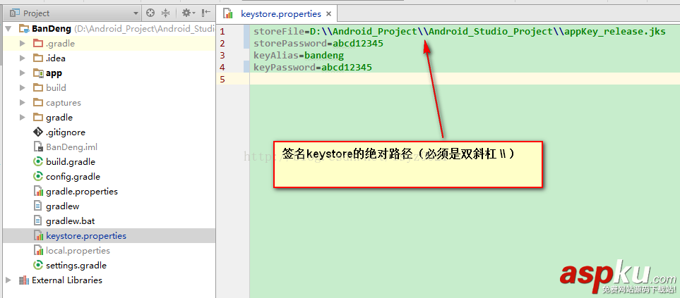Click the scroll from source icon
The height and width of the screenshot is (298, 680).
point(150,13)
